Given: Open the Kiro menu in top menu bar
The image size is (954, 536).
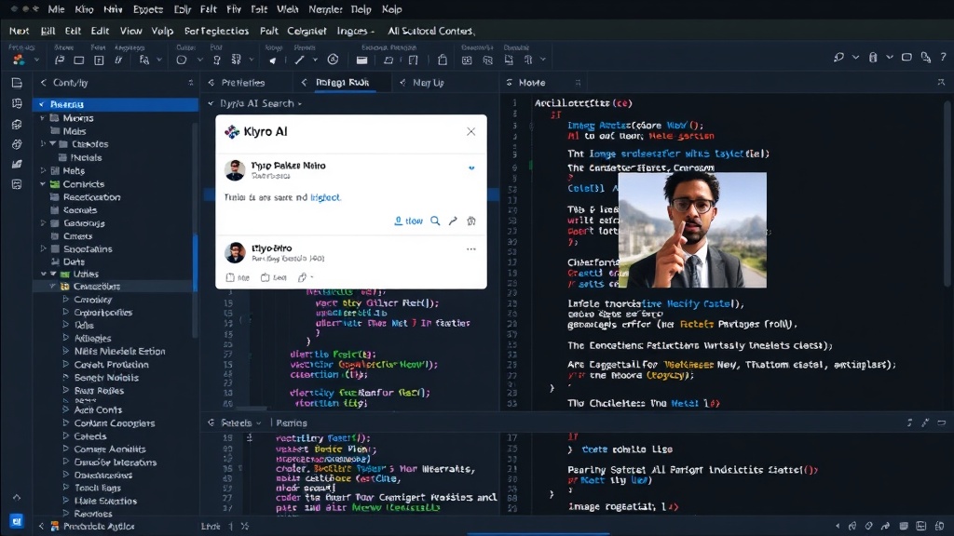Looking at the screenshot, I should 84,9.
